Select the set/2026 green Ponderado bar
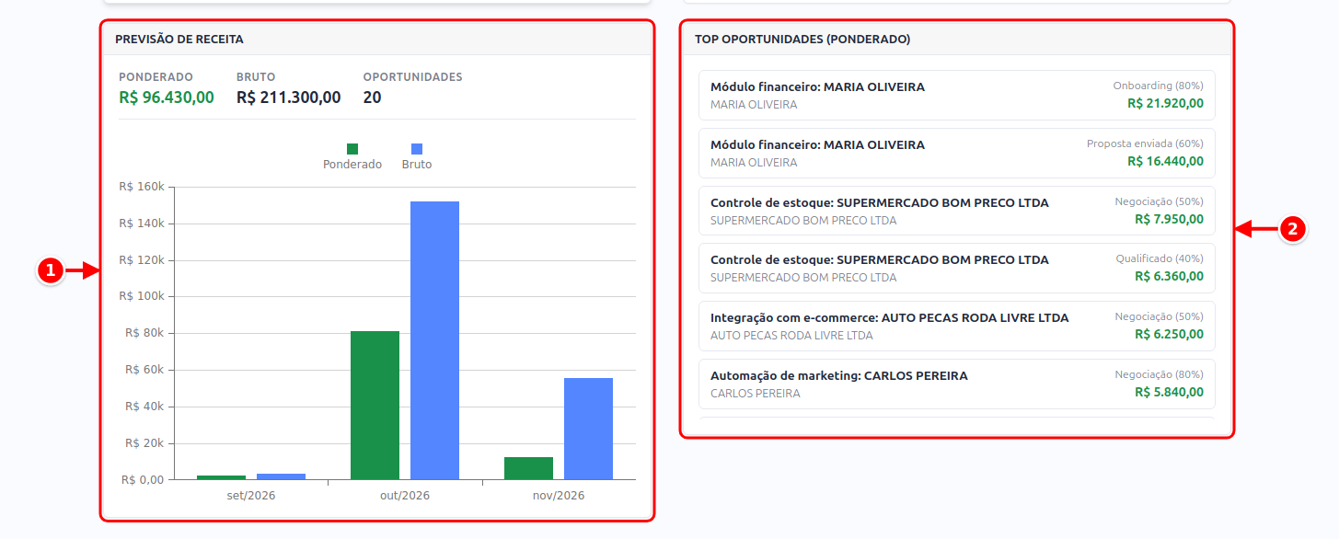 [x=221, y=477]
